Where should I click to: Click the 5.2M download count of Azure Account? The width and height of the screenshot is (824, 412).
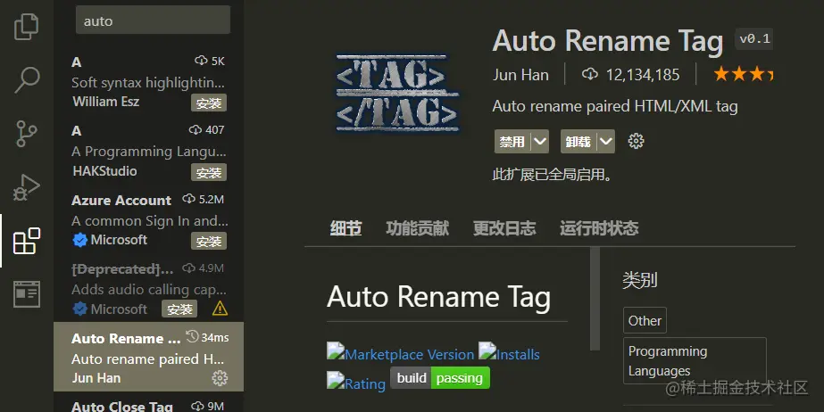click(x=212, y=200)
